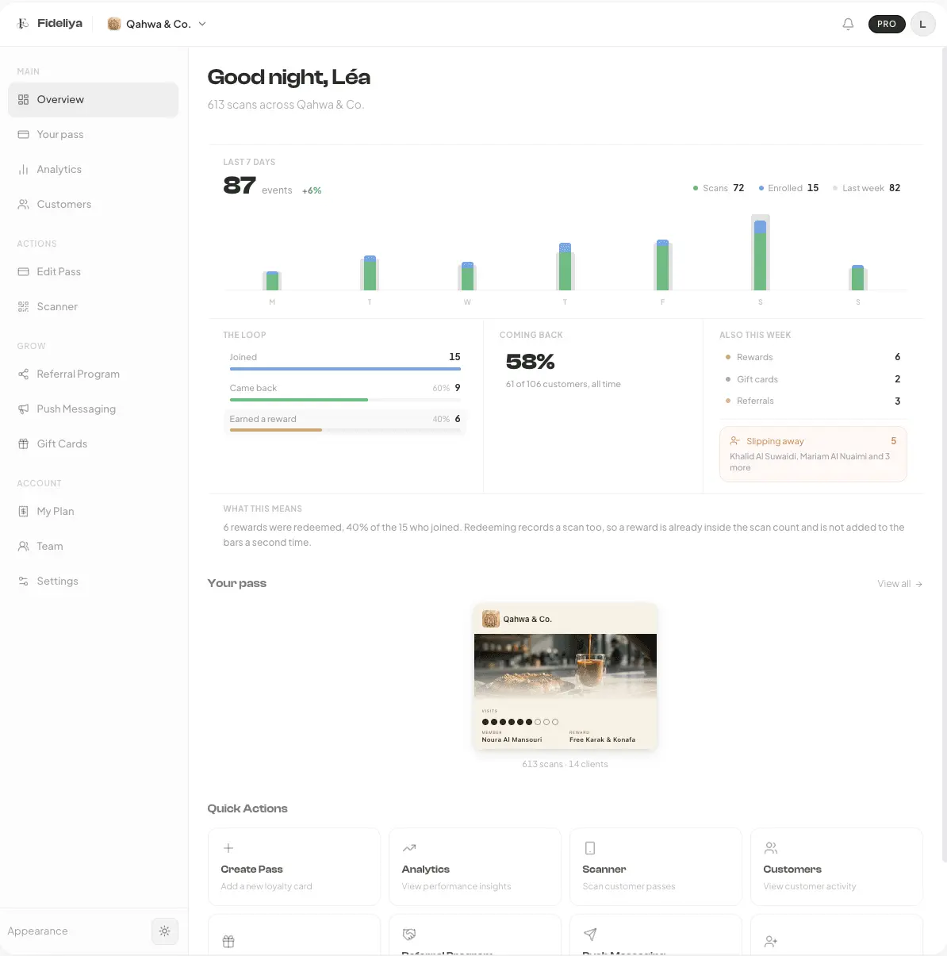The image size is (947, 956).
Task: Click the Qahwa & Co. header logo
Action: point(114,24)
